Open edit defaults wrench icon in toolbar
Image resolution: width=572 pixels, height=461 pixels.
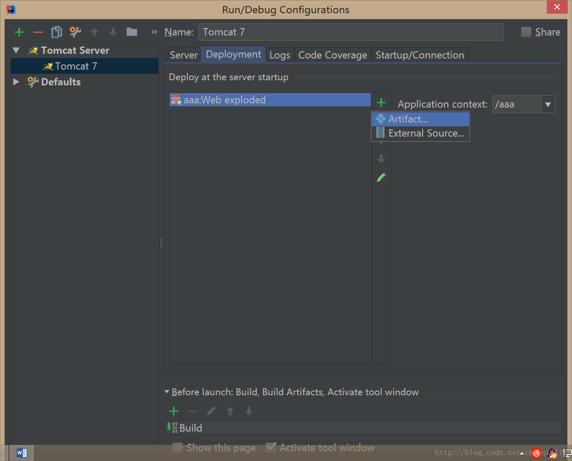click(76, 32)
